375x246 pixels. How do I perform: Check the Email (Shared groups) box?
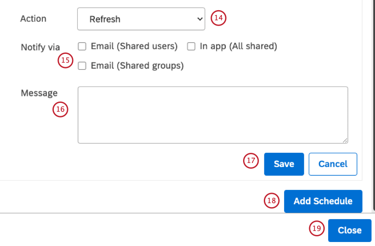pos(82,66)
